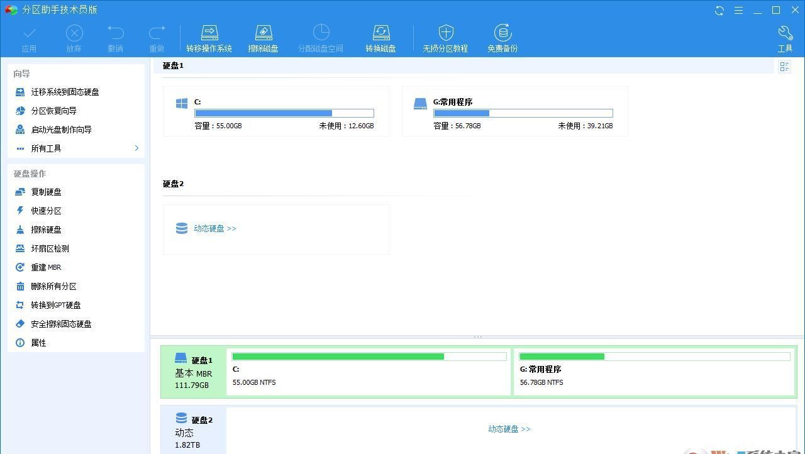Image resolution: width=805 pixels, height=454 pixels.
Task: Select G:常用程序 56.78GB NTFS block
Action: [654, 372]
